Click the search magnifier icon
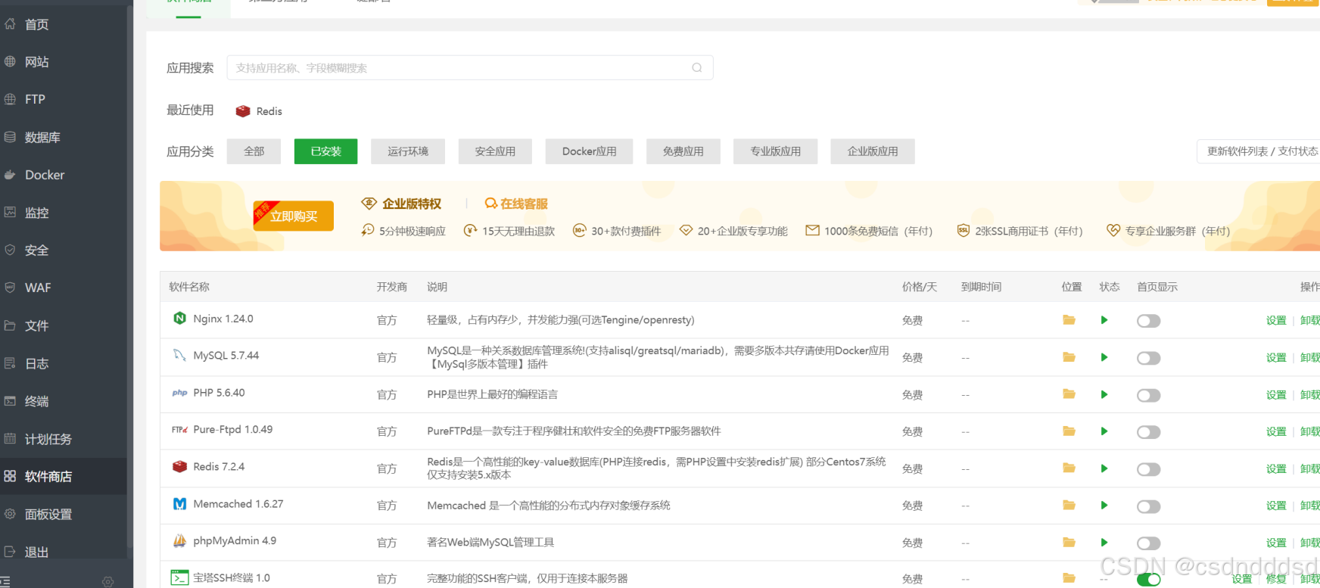Image resolution: width=1320 pixels, height=588 pixels. click(697, 68)
